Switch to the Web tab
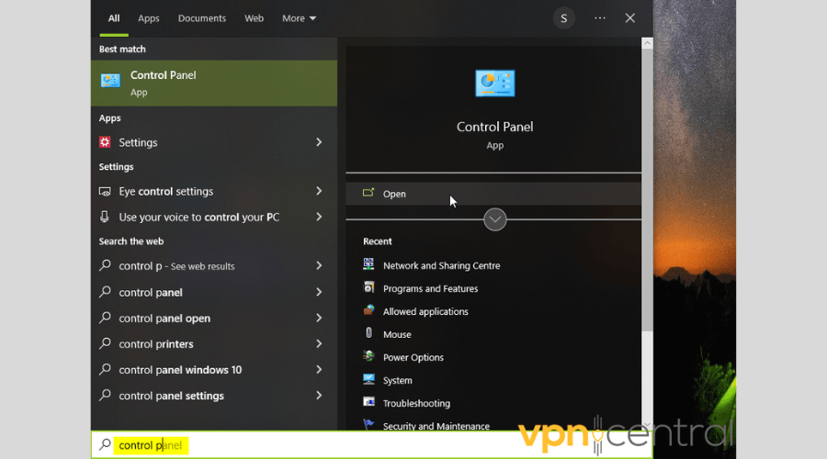The height and width of the screenshot is (459, 827). (x=254, y=18)
